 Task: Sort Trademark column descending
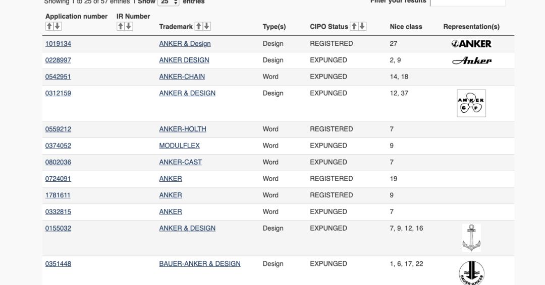click(x=206, y=26)
